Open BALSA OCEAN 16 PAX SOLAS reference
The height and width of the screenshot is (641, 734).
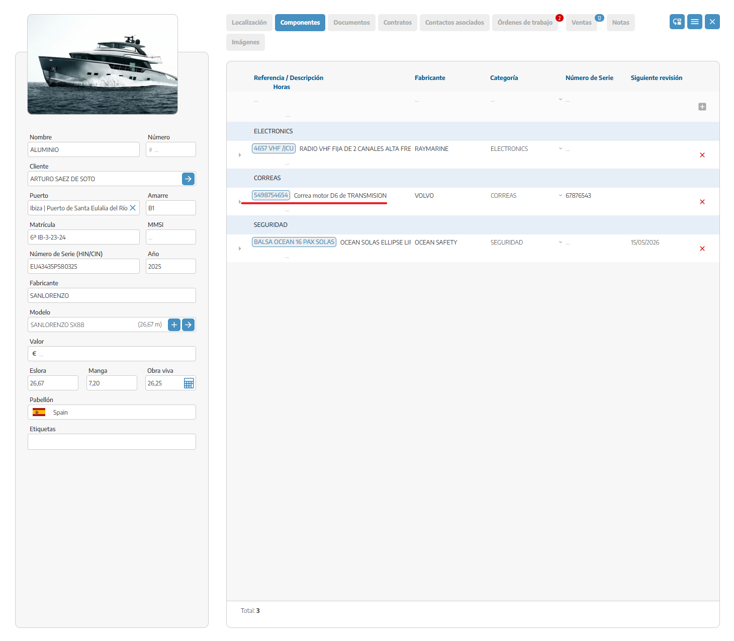294,242
